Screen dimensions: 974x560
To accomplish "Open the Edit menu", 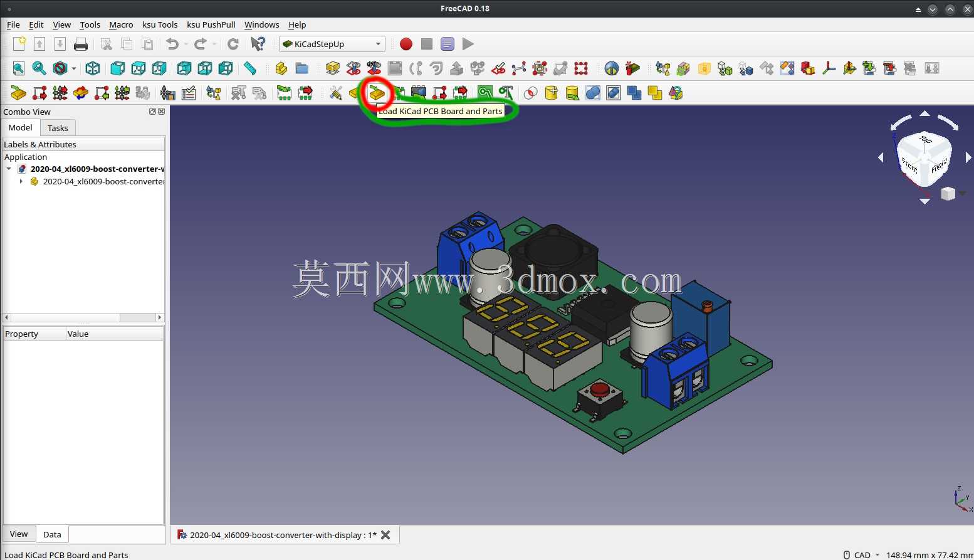I will coord(36,24).
